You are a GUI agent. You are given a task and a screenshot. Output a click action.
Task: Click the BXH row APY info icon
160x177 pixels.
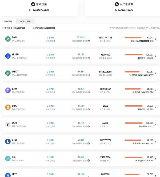[x=89, y=41]
